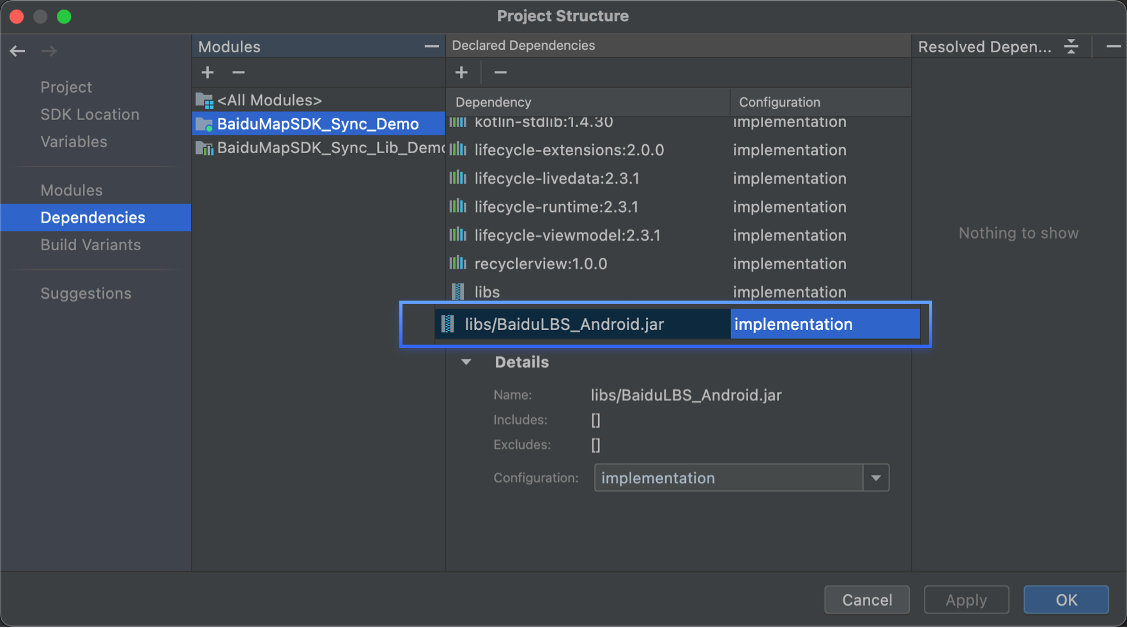Hide the Resolved Dependencies panel

(x=1113, y=47)
